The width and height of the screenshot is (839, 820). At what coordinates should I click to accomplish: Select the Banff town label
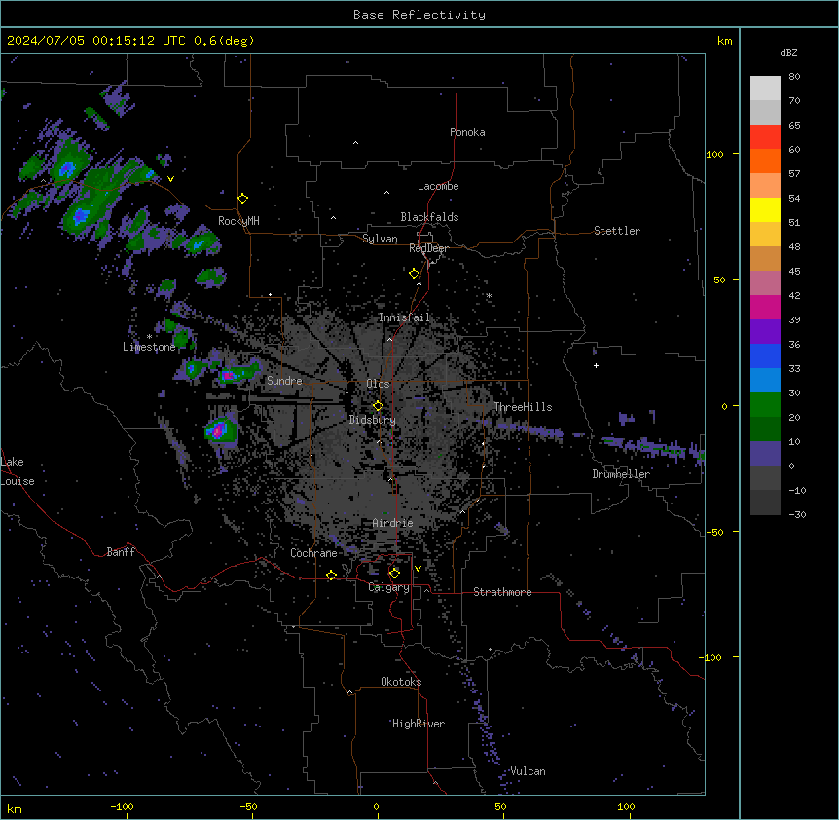click(121, 552)
